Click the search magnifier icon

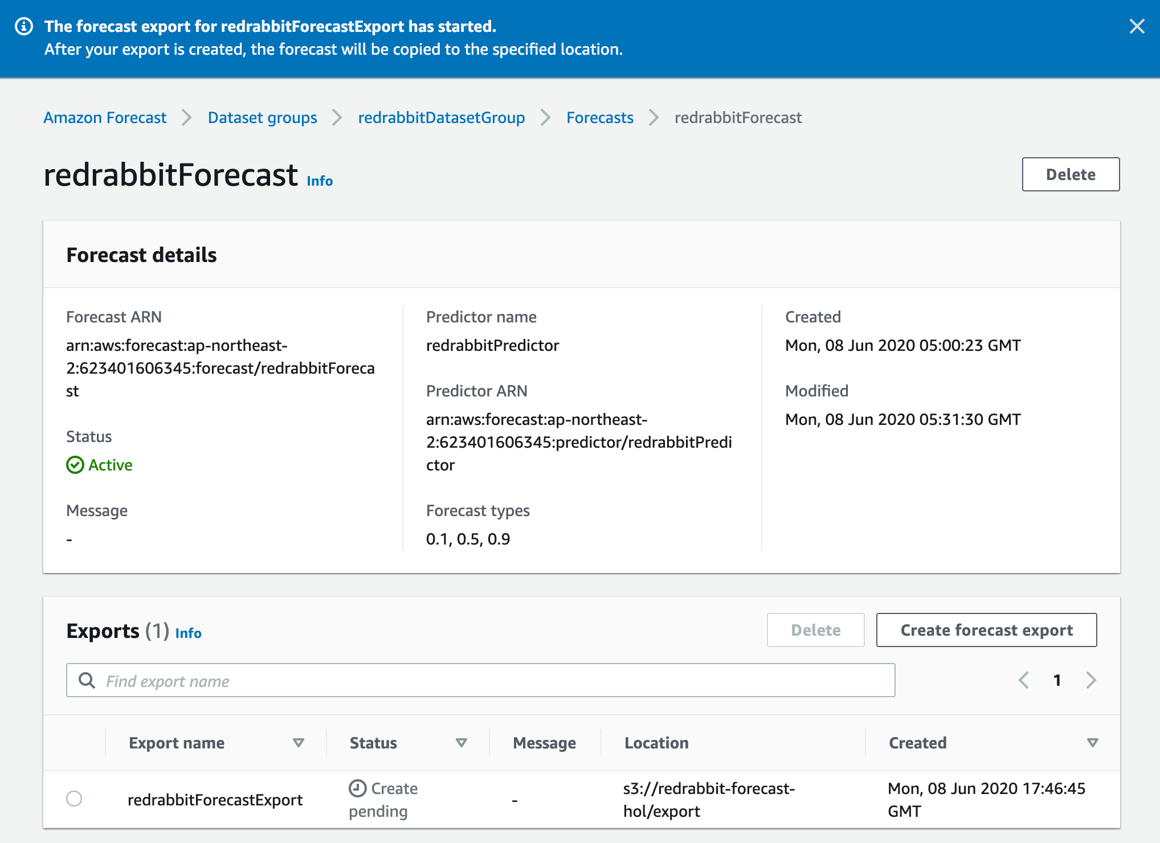click(x=87, y=680)
